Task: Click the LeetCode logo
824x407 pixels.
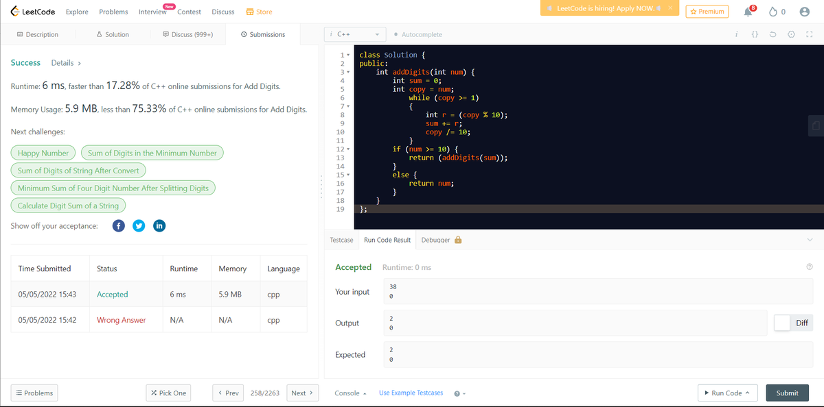Action: point(34,12)
